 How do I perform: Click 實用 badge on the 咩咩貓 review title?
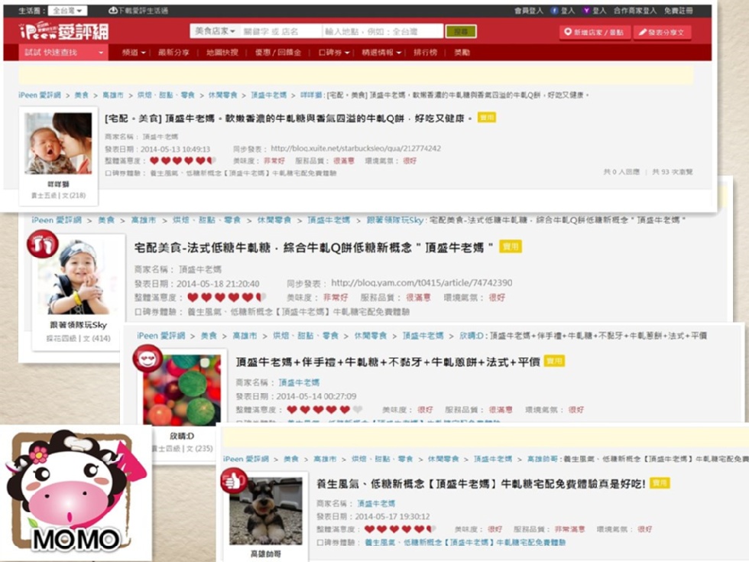(x=487, y=118)
